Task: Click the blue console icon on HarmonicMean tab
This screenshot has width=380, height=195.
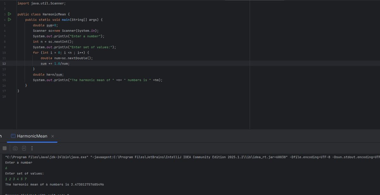Action: (x=13, y=135)
